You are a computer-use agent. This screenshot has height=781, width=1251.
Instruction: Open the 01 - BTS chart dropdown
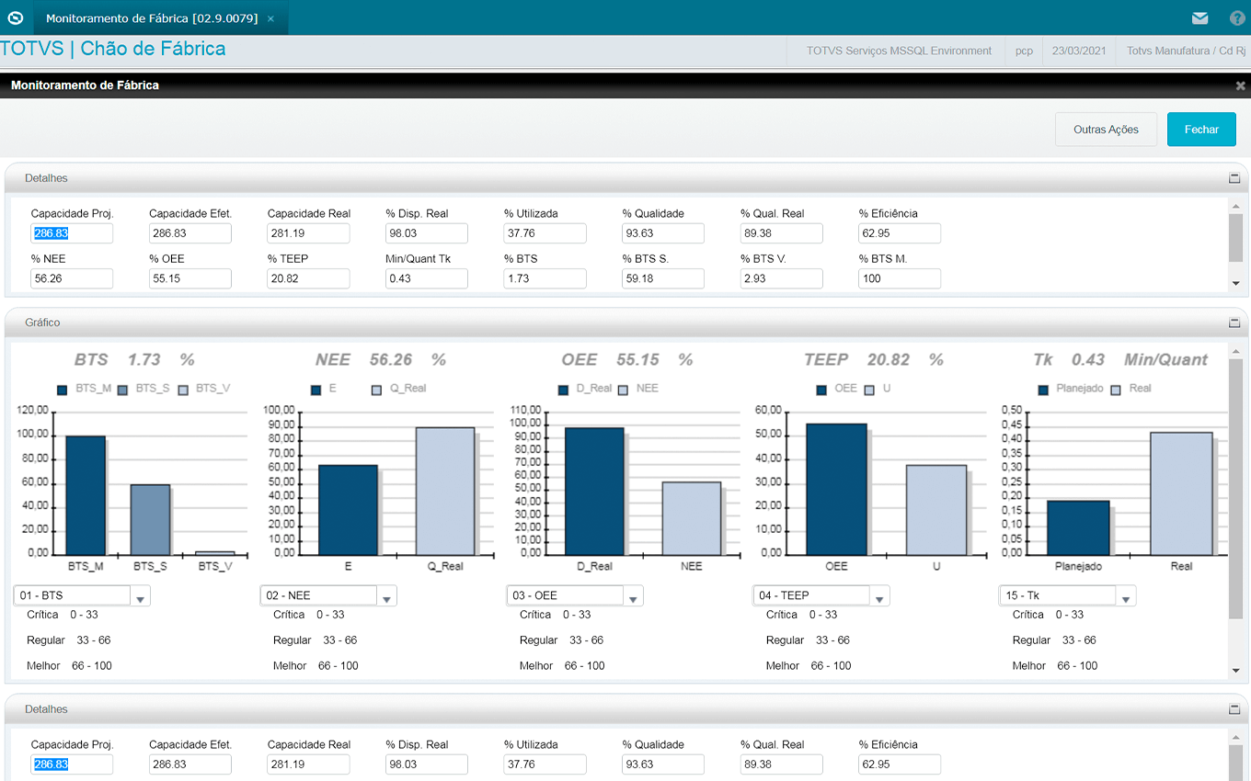coord(141,597)
